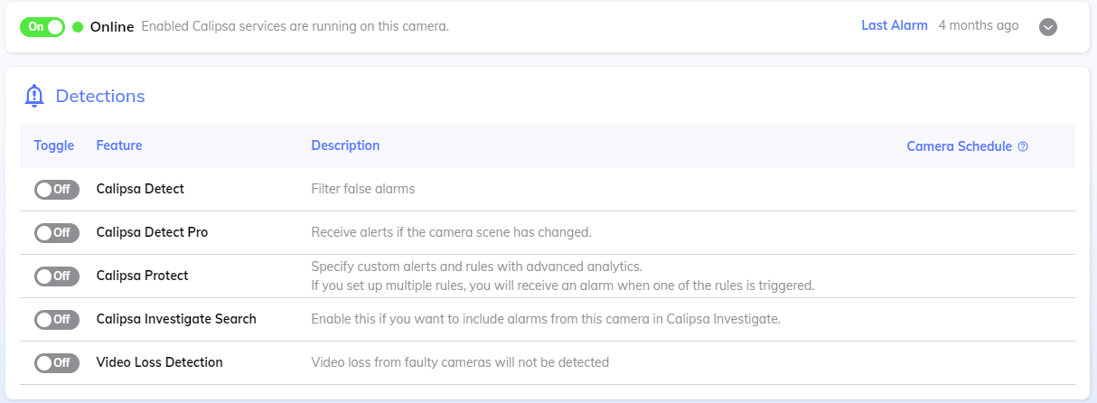Click the 'Enabled Calipsa services' status message

[x=295, y=27]
